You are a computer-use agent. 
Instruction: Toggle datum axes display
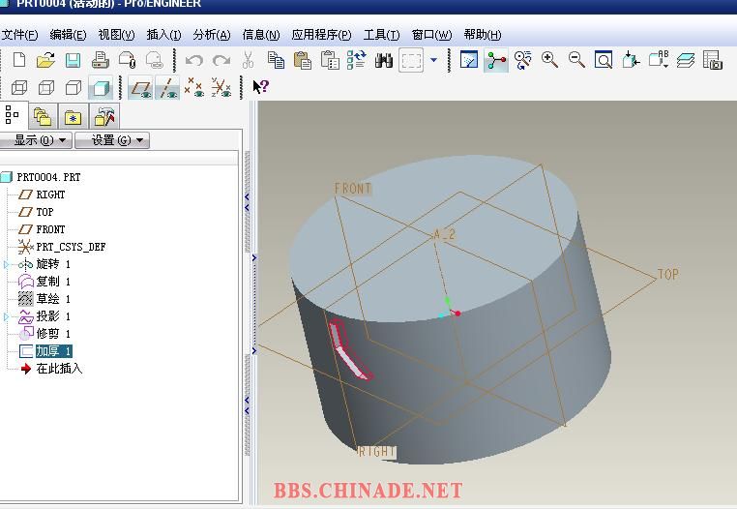pos(167,89)
